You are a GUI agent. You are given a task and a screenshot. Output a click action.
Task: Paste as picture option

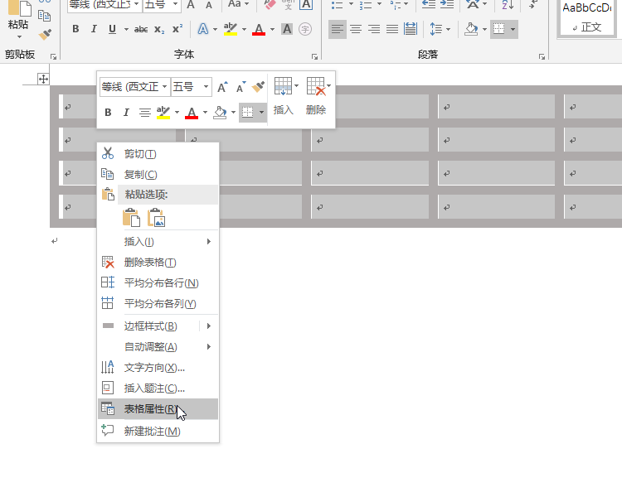coord(156,218)
